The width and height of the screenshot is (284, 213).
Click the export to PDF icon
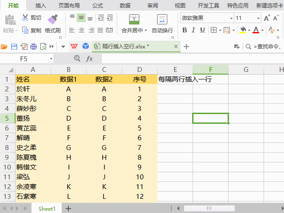(x=24, y=47)
